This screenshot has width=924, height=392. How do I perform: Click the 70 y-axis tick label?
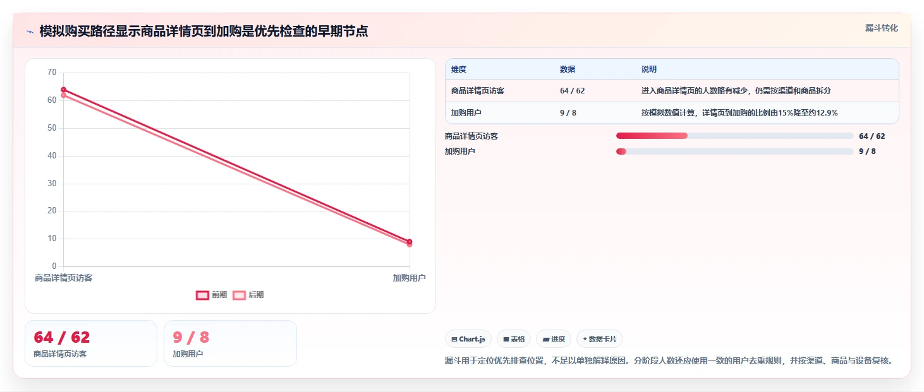click(52, 73)
